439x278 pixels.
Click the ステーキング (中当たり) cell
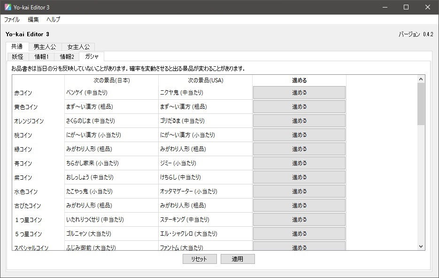(206, 220)
